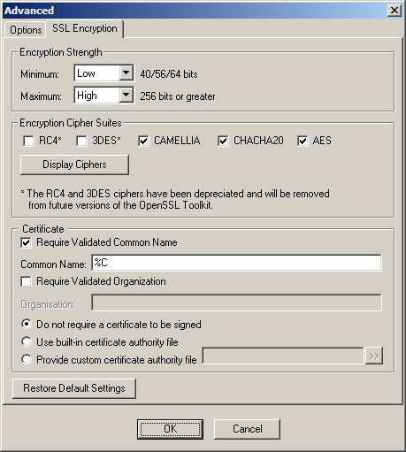406x452 pixels.
Task: Uncheck the CAMELLIA cipher suite
Action: coord(143,141)
